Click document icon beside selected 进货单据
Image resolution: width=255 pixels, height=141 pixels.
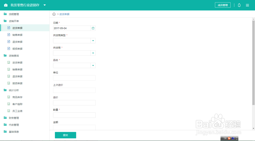click(9, 28)
